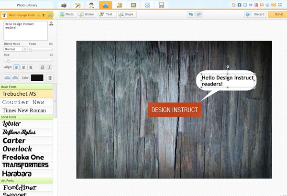Toggle italic text formatting
Viewport: 287px width, 196px height.
coord(49,67)
